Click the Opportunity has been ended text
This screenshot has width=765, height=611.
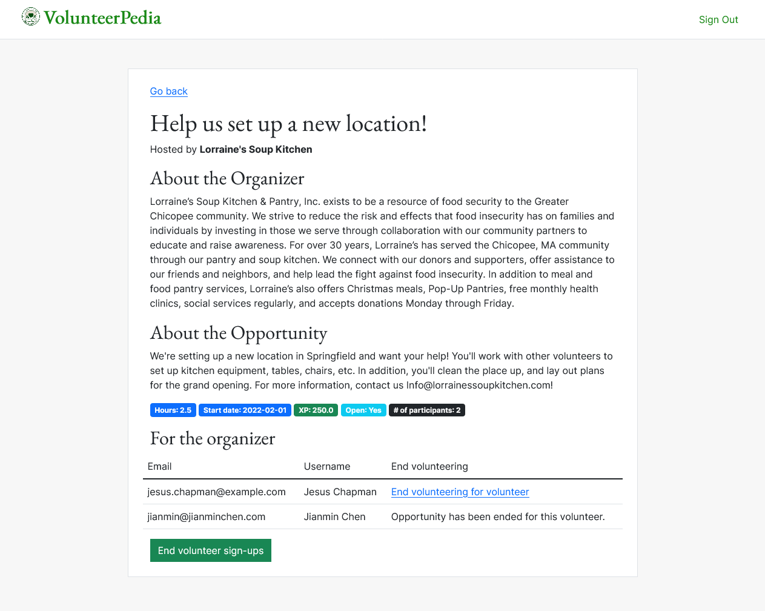click(498, 516)
